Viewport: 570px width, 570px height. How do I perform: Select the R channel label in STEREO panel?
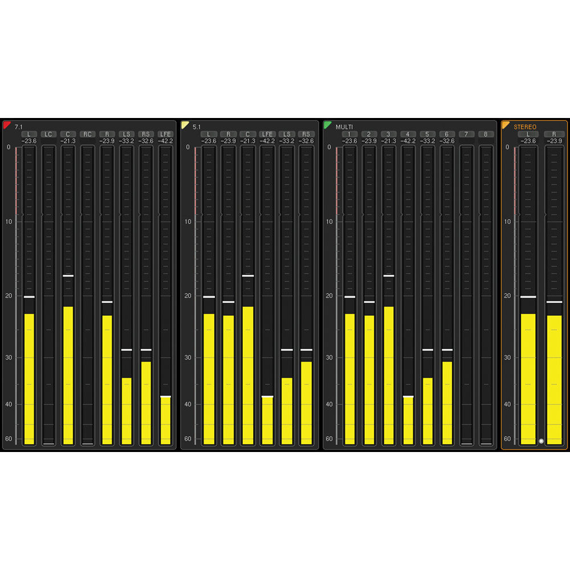click(554, 135)
